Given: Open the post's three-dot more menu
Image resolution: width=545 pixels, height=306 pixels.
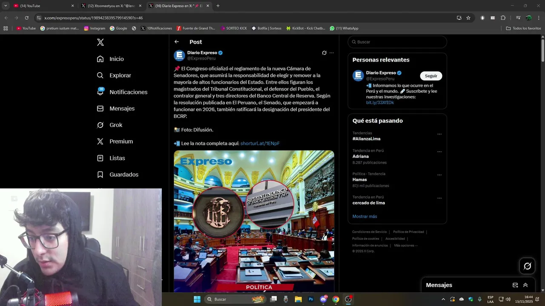Looking at the screenshot, I should click(332, 53).
